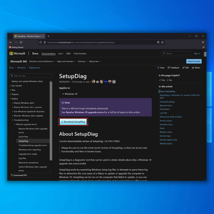Expand Training dropdown menu
This screenshot has height=214, width=214.
[82, 61]
